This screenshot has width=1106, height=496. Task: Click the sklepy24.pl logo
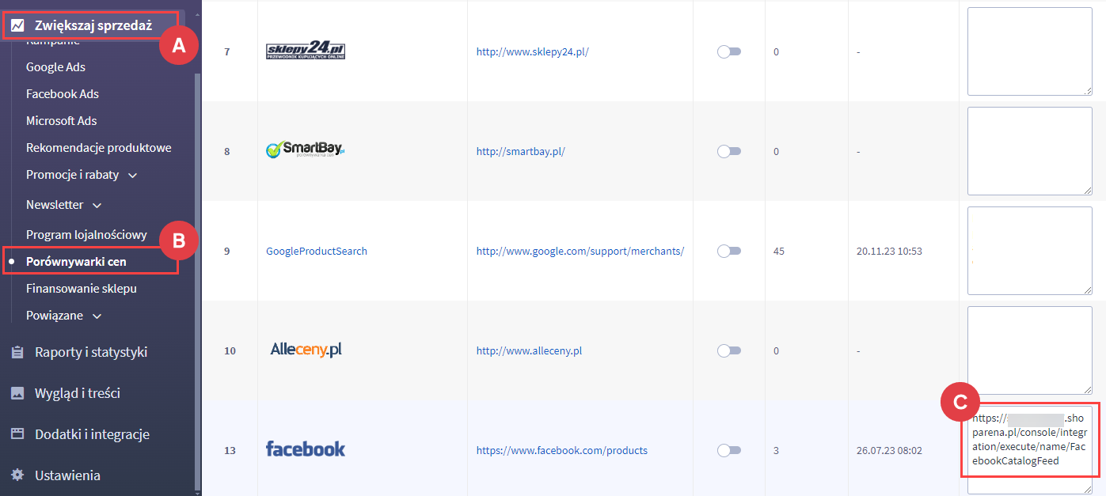tap(306, 52)
